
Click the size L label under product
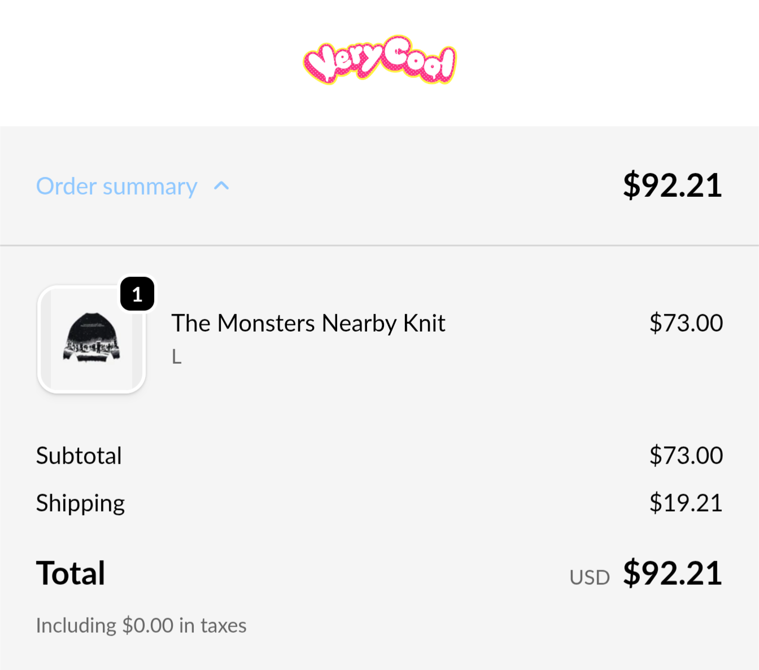click(x=177, y=356)
